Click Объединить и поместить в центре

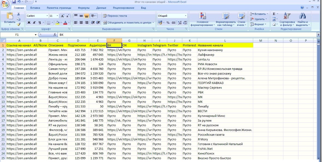pos(128,23)
